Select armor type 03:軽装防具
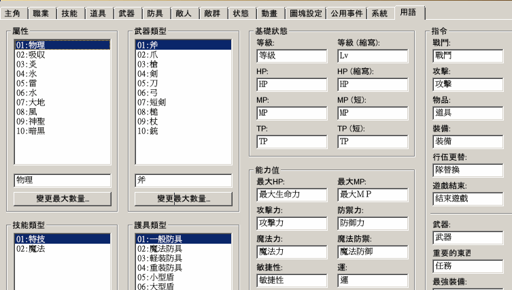The image size is (512, 290). pyautogui.click(x=184, y=258)
